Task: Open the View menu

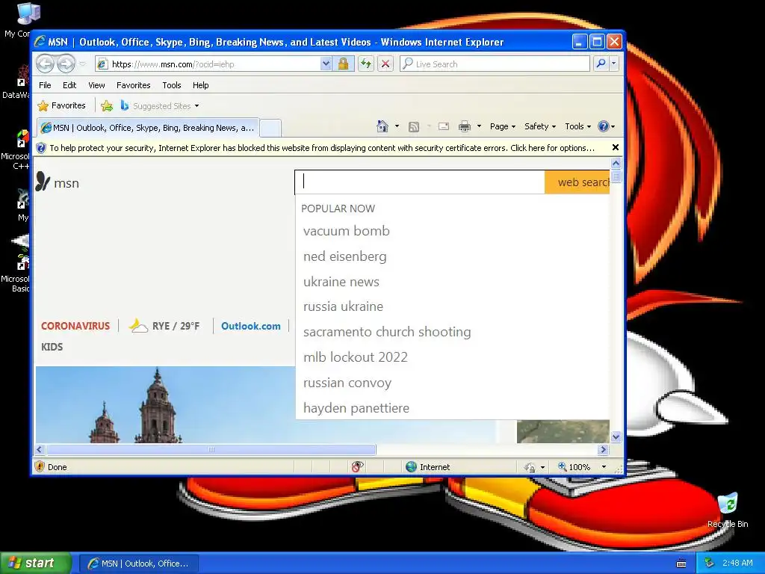Action: coord(96,85)
